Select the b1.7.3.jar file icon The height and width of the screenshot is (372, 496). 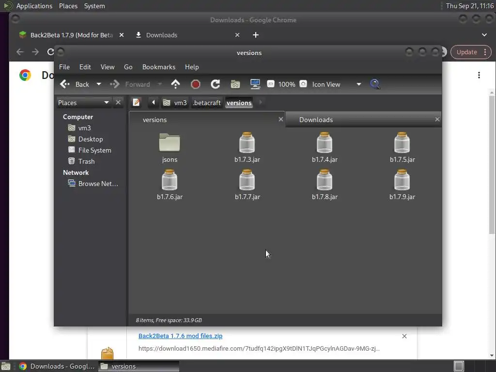pyautogui.click(x=247, y=143)
